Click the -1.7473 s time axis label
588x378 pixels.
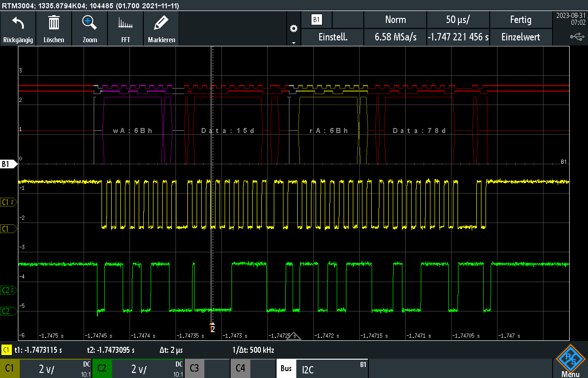(x=234, y=336)
